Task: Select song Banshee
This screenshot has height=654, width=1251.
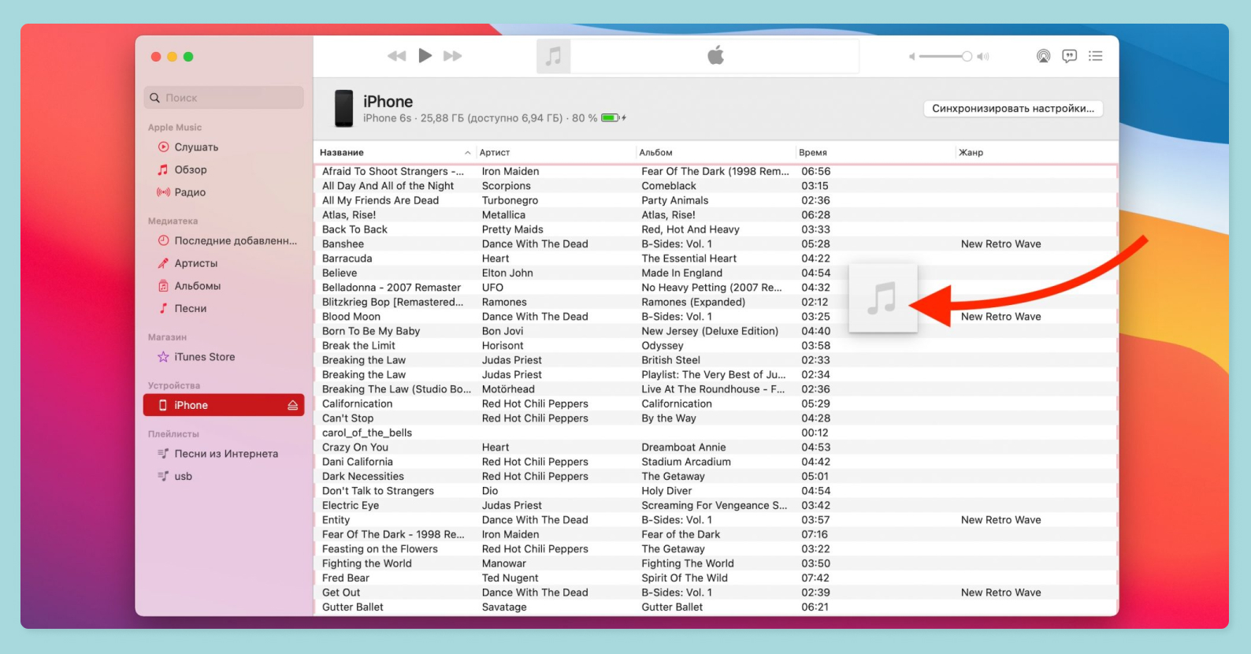Action: pyautogui.click(x=343, y=244)
